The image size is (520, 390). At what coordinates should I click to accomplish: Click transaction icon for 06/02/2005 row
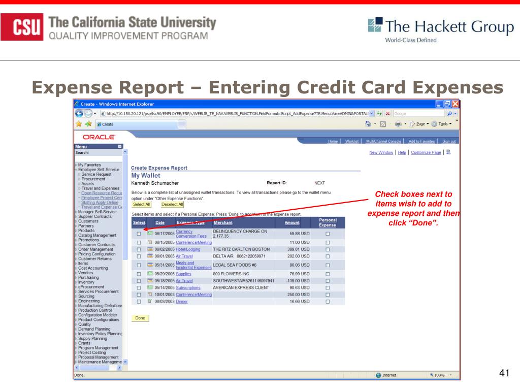coord(150,249)
